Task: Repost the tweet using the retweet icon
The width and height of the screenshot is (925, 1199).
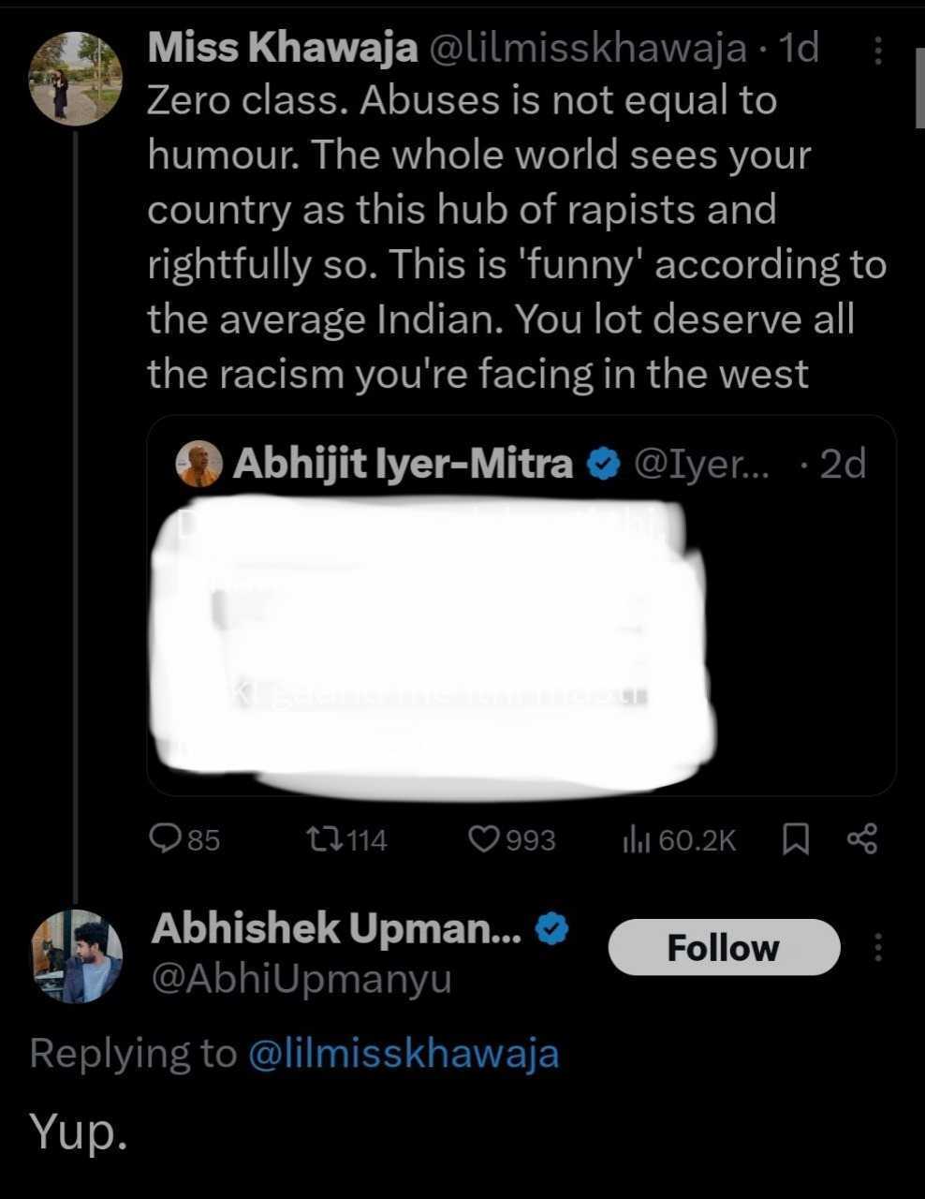Action: pos(318,839)
